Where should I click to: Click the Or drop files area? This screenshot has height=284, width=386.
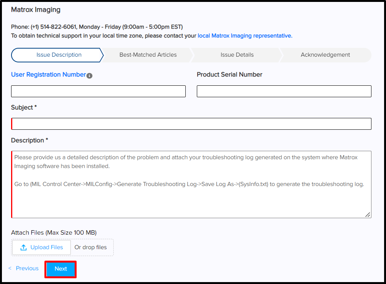(91, 247)
